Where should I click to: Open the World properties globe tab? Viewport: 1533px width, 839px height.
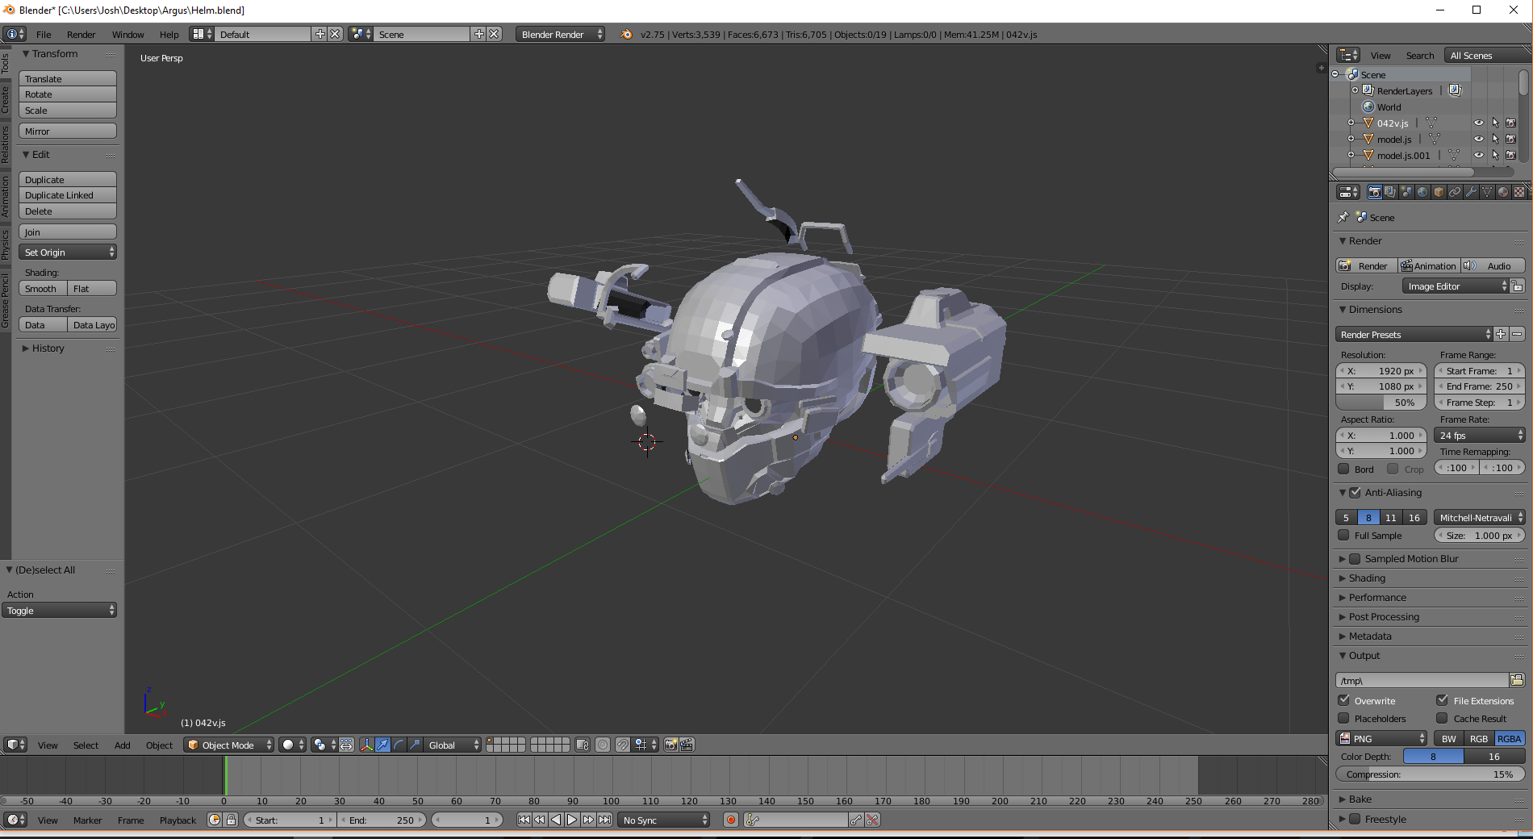click(1422, 192)
